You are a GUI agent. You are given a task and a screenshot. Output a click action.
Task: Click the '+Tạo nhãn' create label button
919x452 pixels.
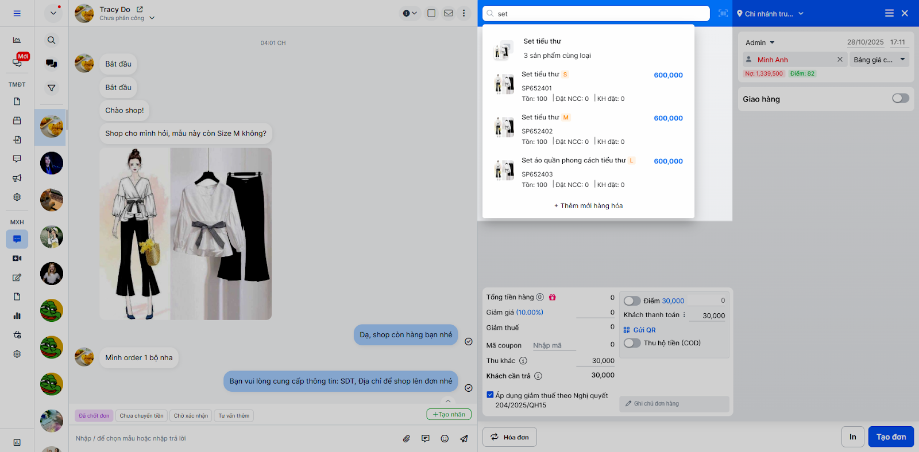click(449, 414)
